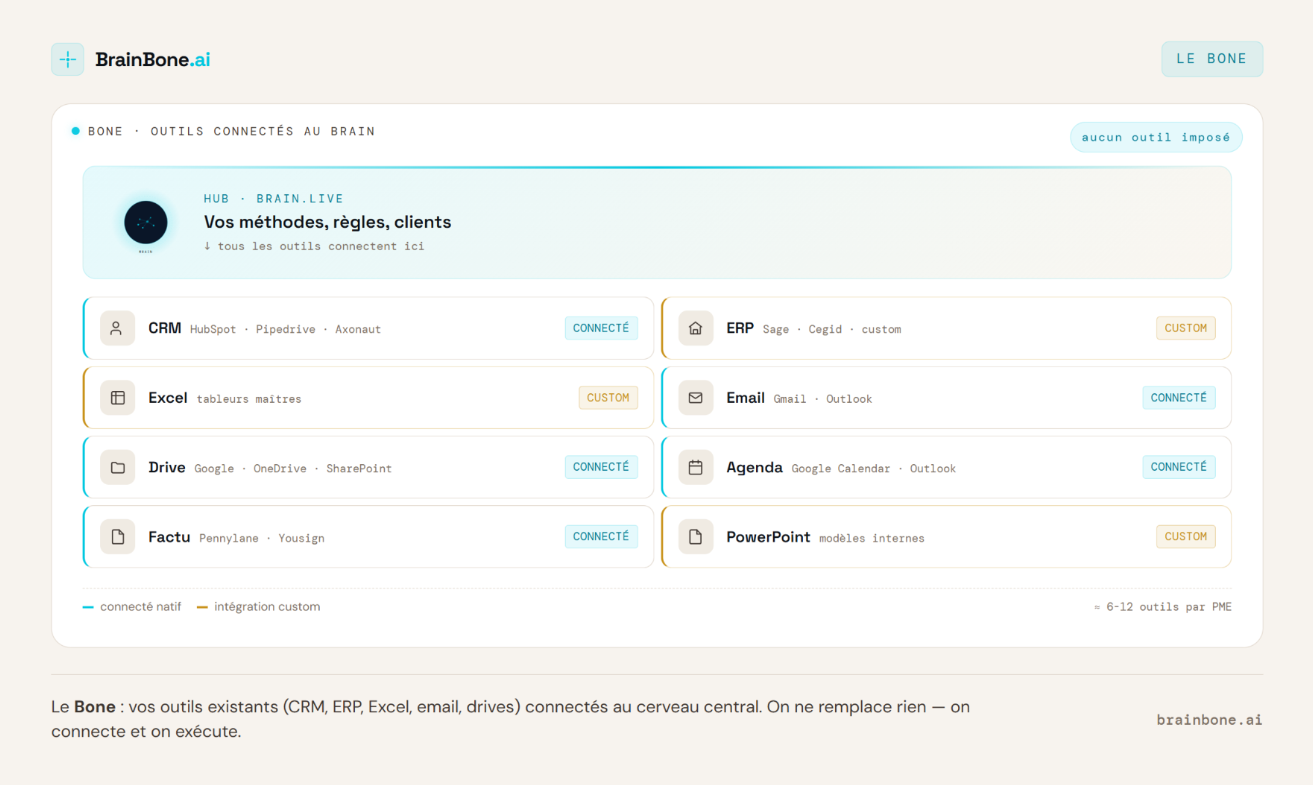Click the CONNECTÉ badge on the Email row
Screen dimensions: 1313x785
[x=1179, y=397]
